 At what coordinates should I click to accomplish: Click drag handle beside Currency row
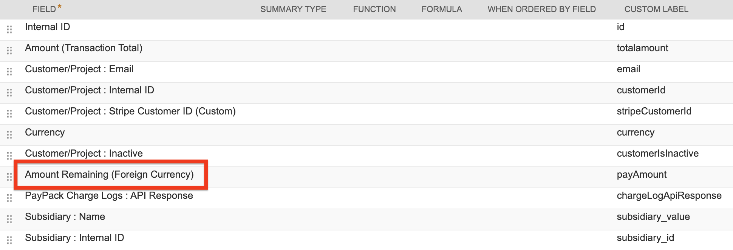9,135
